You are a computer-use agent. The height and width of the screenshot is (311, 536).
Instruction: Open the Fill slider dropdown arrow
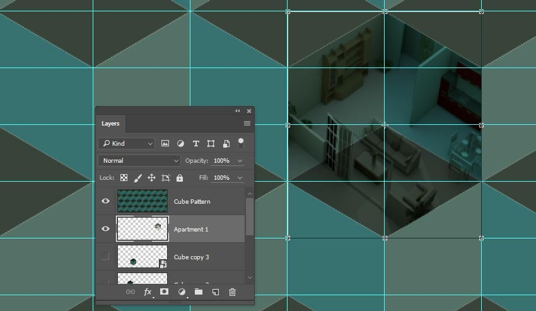click(x=240, y=177)
